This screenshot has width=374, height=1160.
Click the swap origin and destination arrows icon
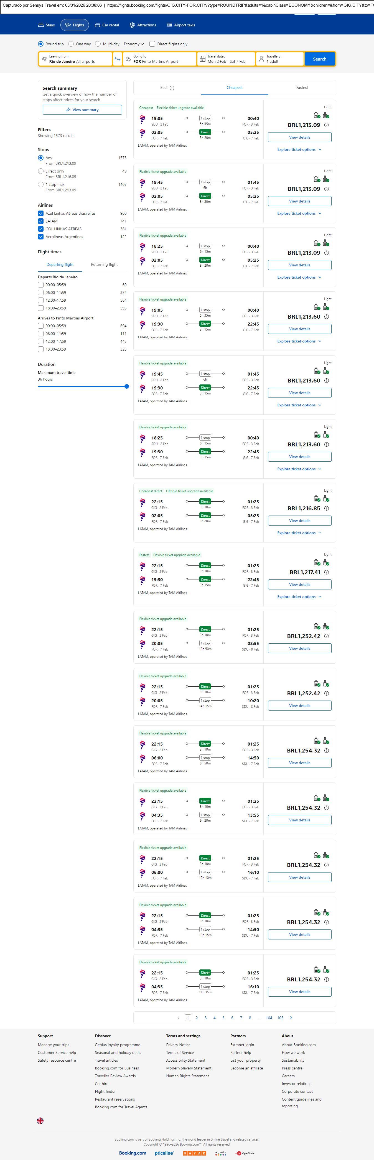point(117,59)
